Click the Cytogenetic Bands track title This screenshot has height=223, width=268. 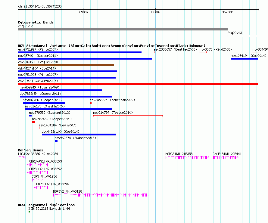[x=36, y=22]
